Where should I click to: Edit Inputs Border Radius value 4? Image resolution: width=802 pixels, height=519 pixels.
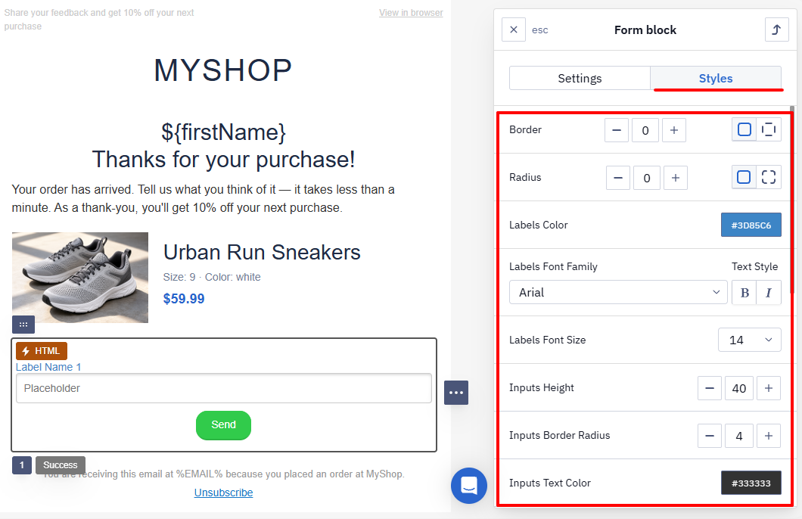[739, 436]
